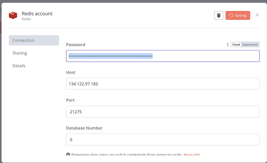
Task: Focus the Password input field
Action: [x=163, y=56]
